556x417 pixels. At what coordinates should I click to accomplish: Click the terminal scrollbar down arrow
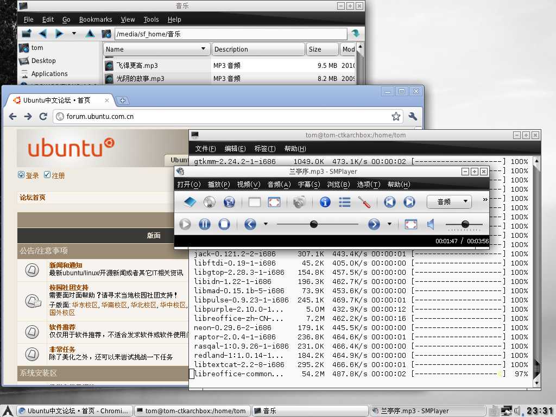click(x=536, y=383)
